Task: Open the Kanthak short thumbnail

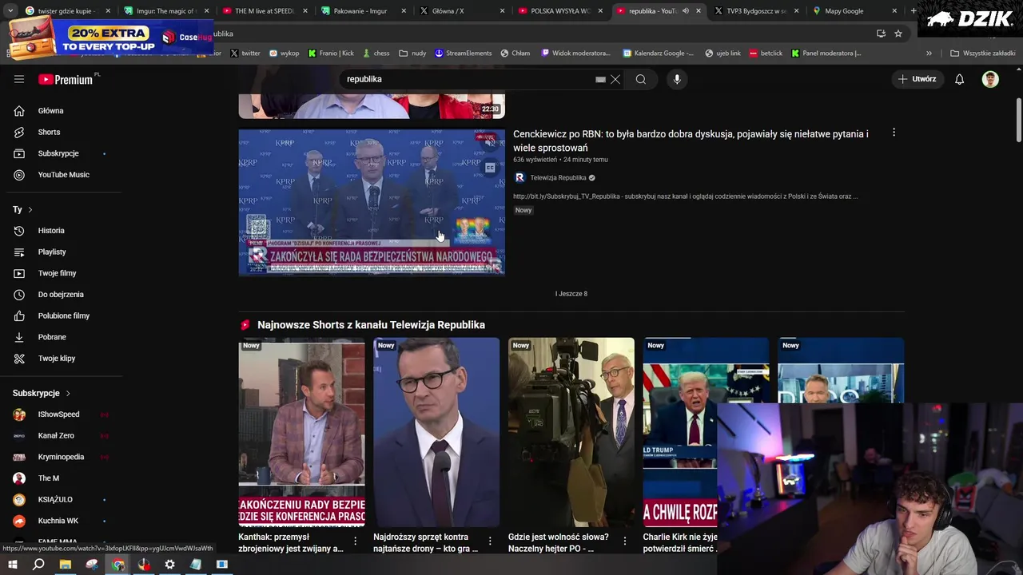Action: [x=301, y=432]
